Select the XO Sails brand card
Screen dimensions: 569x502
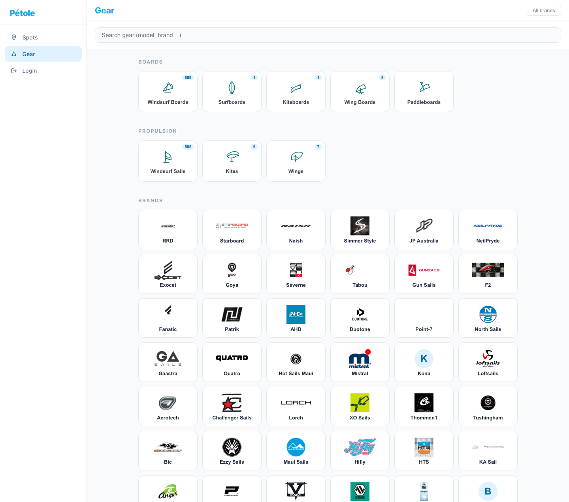pyautogui.click(x=360, y=406)
